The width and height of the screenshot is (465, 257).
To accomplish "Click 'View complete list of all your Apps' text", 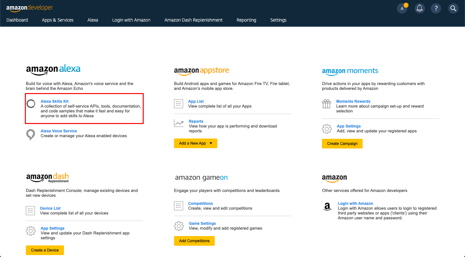I will pyautogui.click(x=220, y=106).
